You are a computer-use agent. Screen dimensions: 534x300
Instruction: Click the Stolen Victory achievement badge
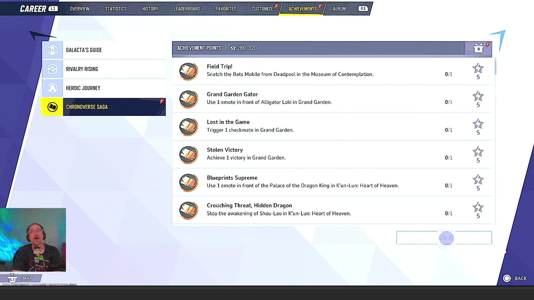189,154
